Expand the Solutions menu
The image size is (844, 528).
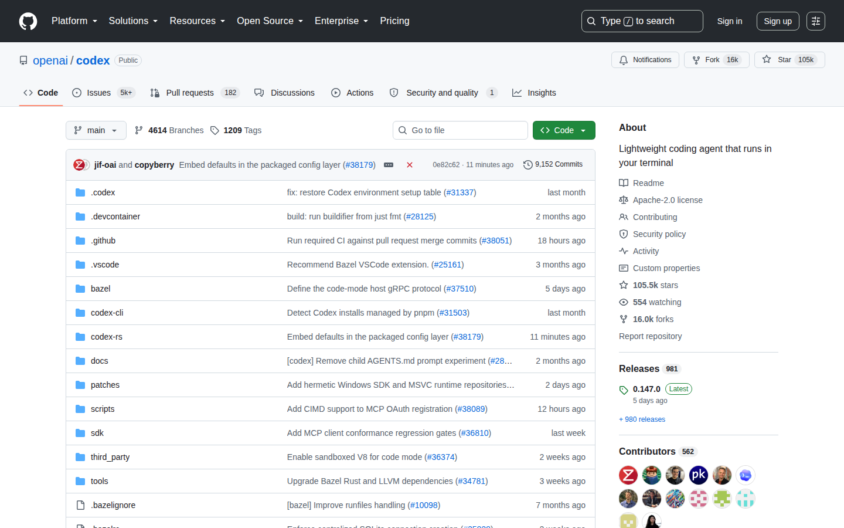[133, 21]
